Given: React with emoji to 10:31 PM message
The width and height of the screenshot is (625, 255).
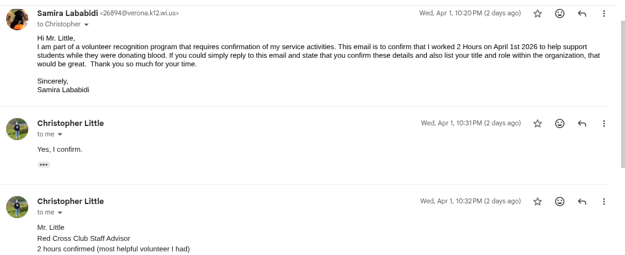Looking at the screenshot, I should pyautogui.click(x=560, y=124).
